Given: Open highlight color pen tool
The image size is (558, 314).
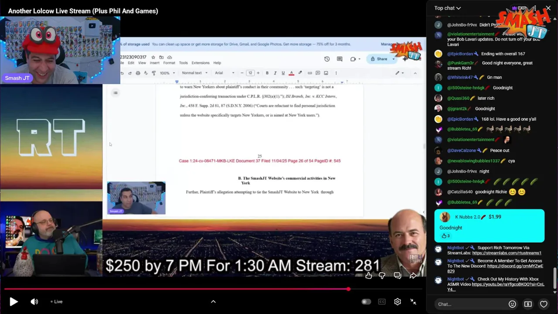Looking at the screenshot, I should tap(299, 73).
